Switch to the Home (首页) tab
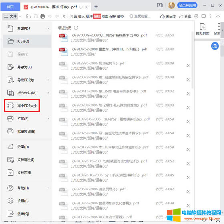The height and width of the screenshot is (224, 224). tap(10, 7)
